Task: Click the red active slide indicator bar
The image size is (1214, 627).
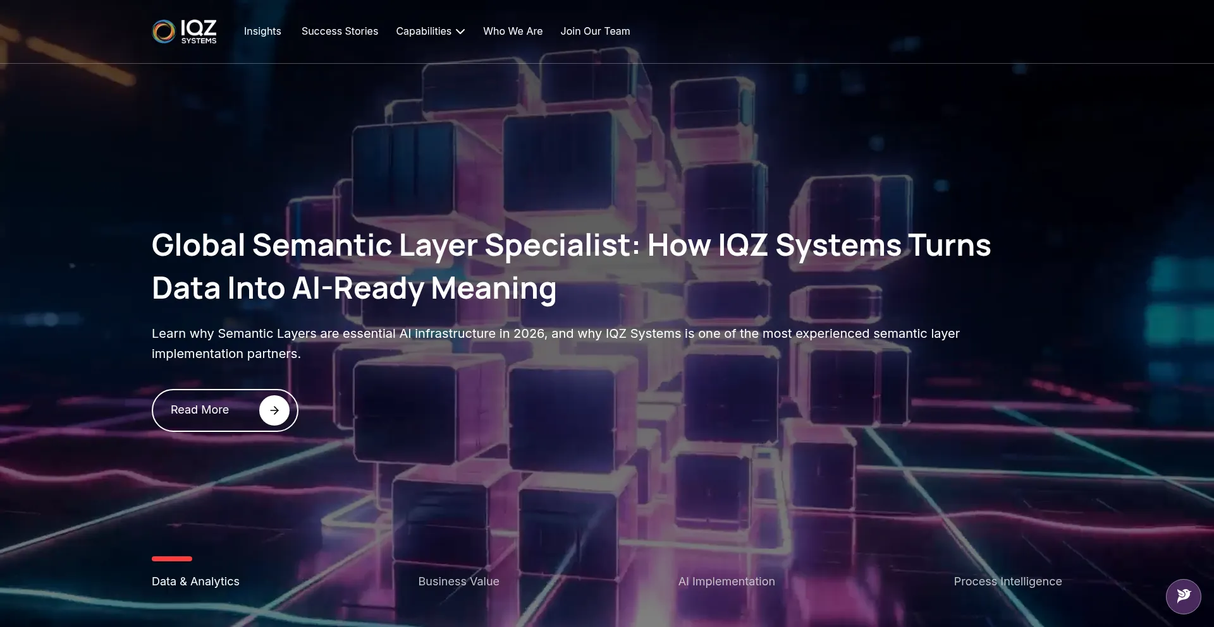Action: pyautogui.click(x=172, y=559)
